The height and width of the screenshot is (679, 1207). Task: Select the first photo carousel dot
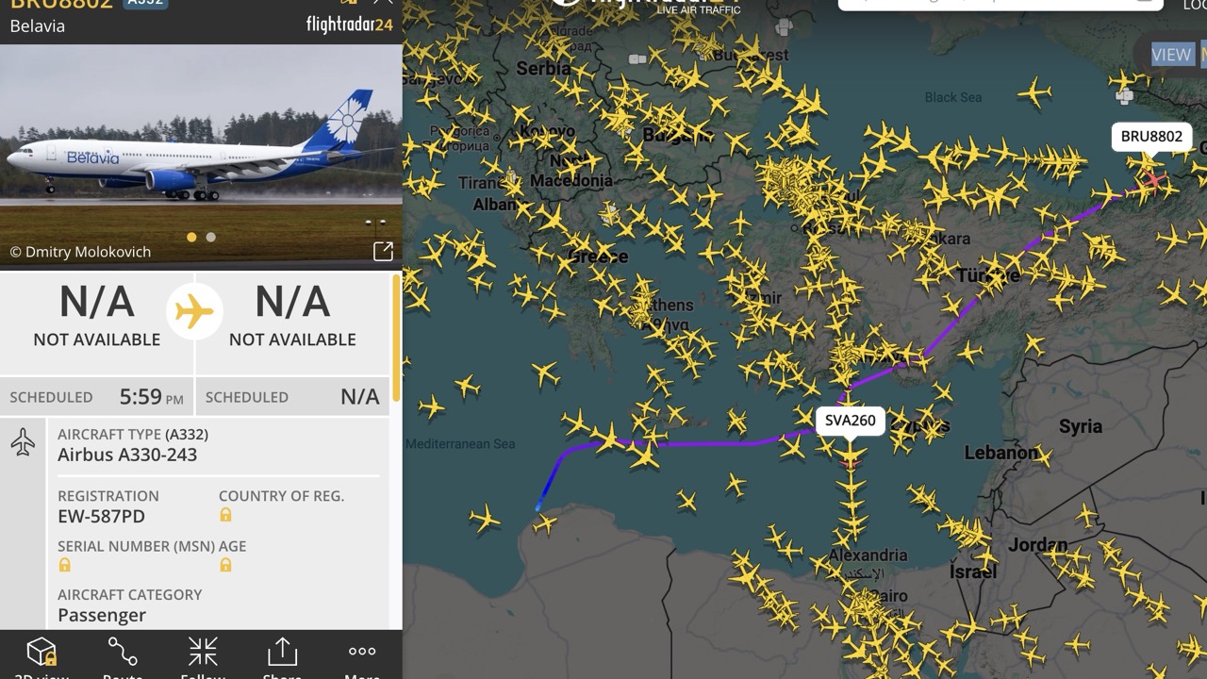pyautogui.click(x=191, y=238)
